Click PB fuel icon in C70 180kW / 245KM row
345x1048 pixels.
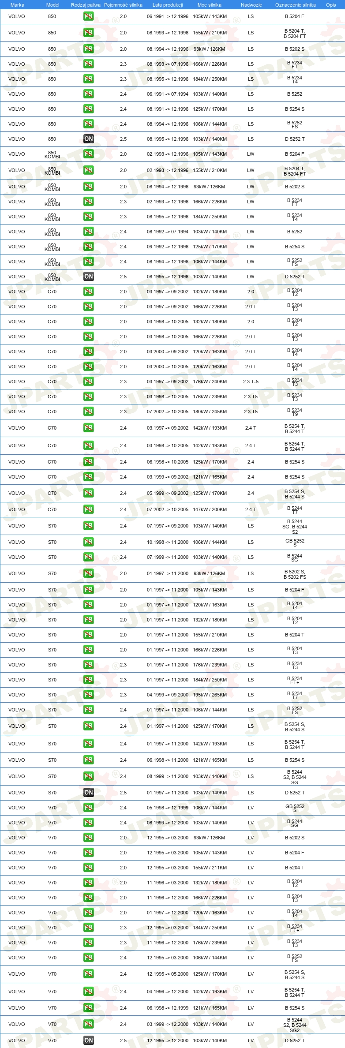(x=88, y=412)
